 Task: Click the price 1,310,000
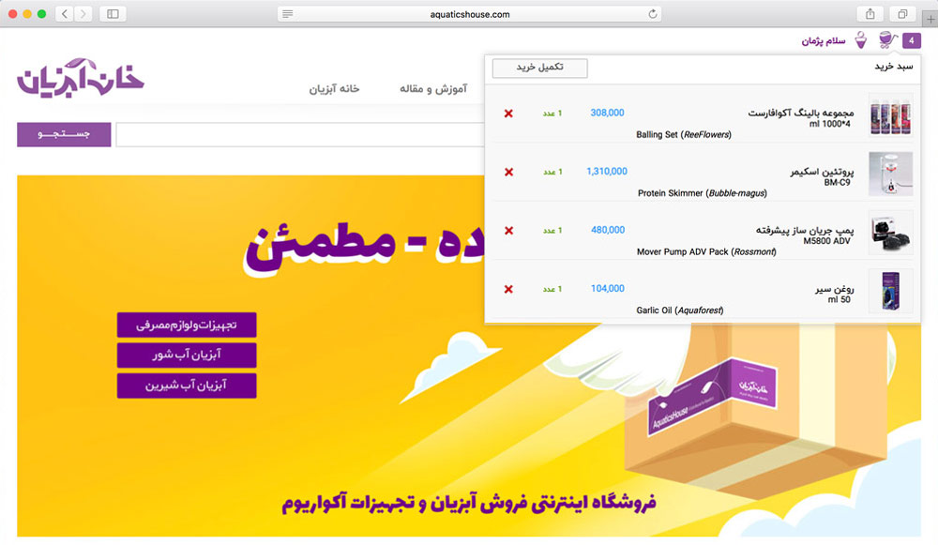click(607, 172)
